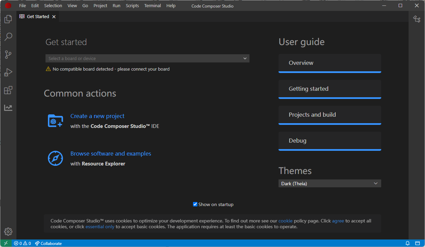Open the Extensions view icon
Screen dimensions: 425x247
pos(8,90)
